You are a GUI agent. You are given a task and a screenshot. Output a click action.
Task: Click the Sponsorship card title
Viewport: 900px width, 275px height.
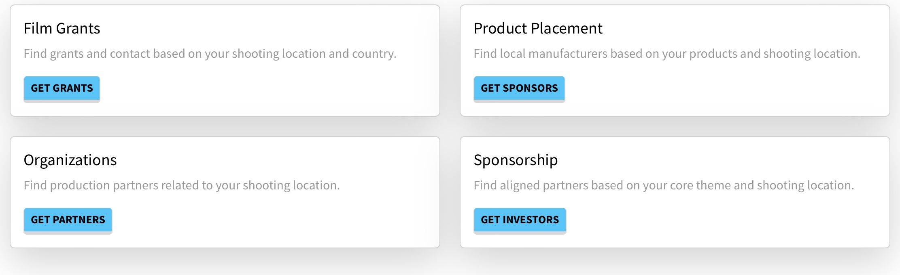click(x=516, y=160)
